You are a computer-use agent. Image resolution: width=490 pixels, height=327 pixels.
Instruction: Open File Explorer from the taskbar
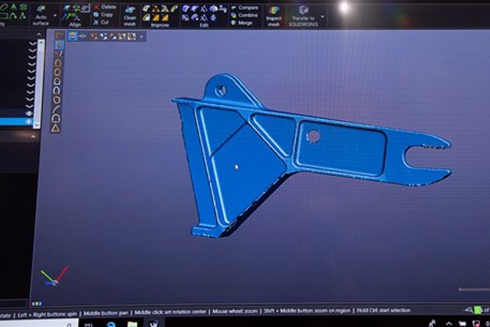132,324
